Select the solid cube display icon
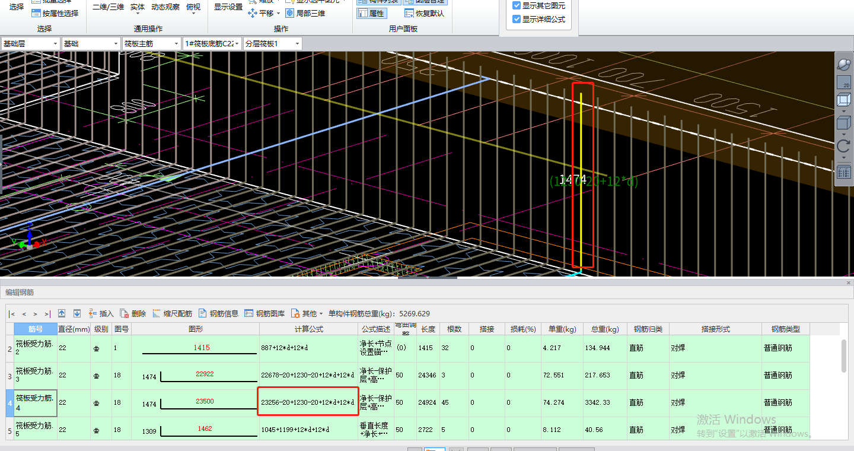 tap(844, 123)
